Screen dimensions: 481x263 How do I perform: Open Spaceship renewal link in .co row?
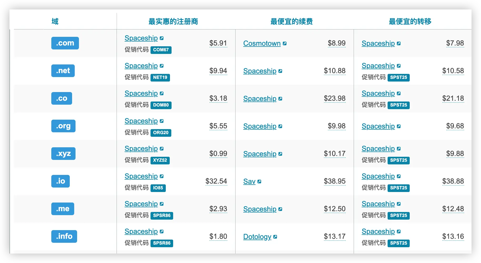(260, 99)
